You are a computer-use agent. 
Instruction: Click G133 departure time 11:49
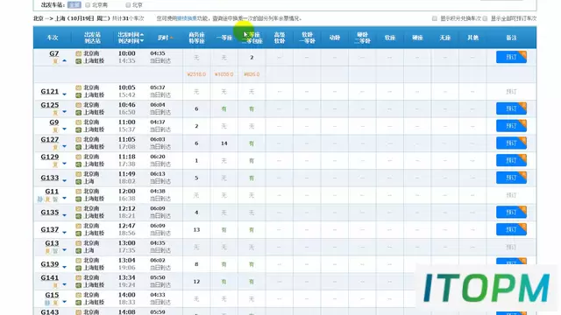coord(126,174)
